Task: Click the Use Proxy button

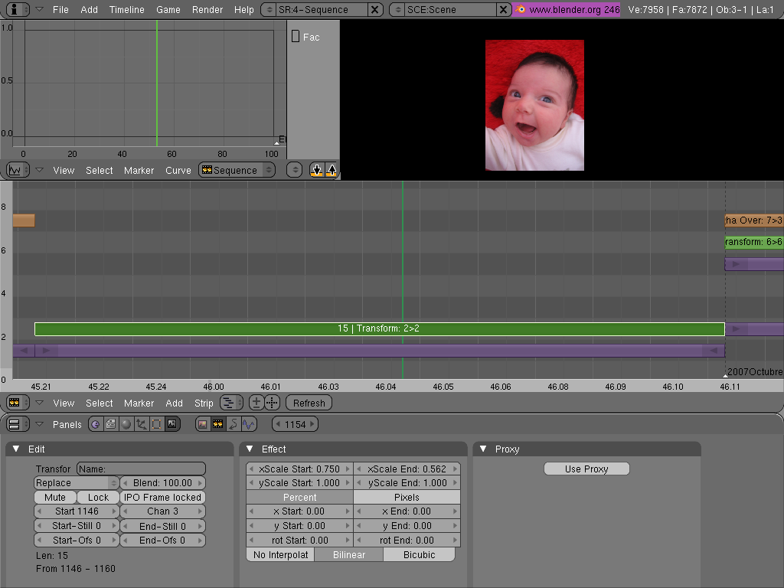Action: pyautogui.click(x=586, y=469)
